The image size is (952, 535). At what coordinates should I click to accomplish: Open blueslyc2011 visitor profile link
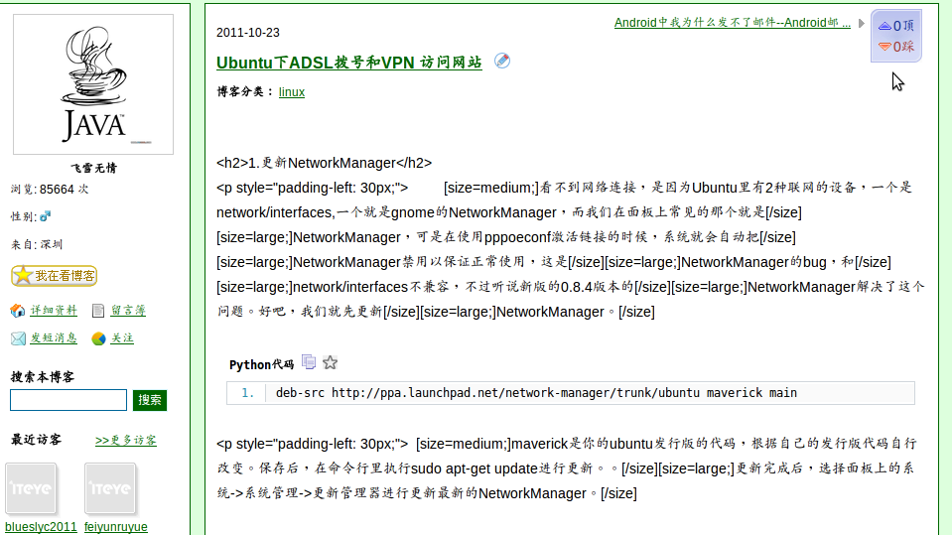[42, 526]
